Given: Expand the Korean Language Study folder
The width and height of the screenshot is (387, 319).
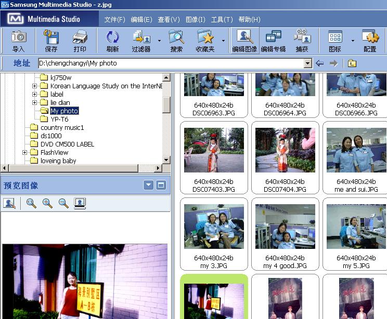Looking at the screenshot, I should click(x=34, y=86).
